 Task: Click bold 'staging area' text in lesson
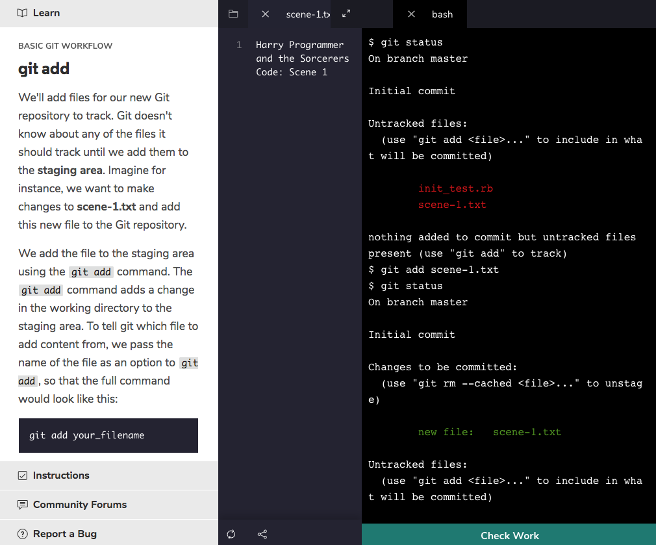tap(70, 170)
